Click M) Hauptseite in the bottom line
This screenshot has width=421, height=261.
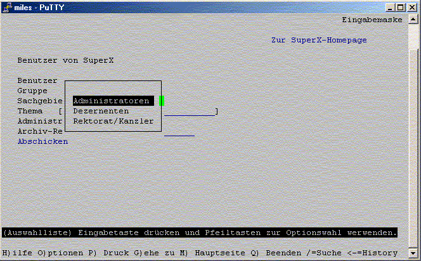(x=212, y=253)
